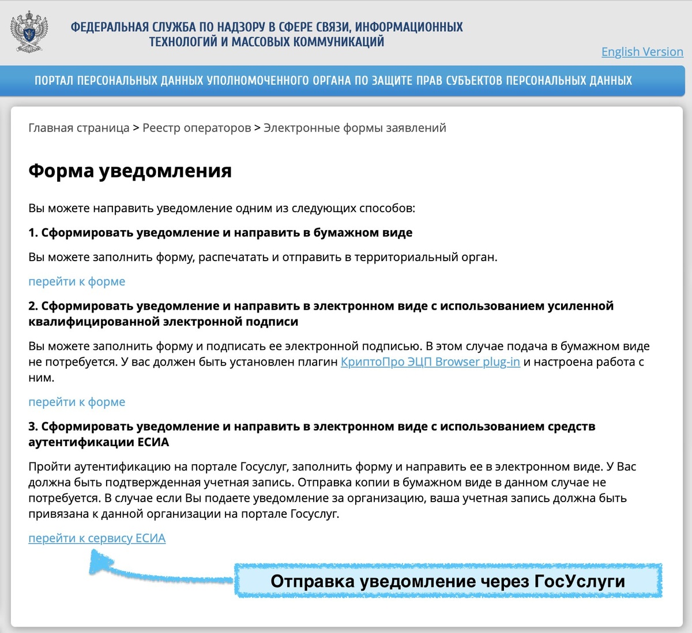Click text Вы можете направить уведомление одним из
The image size is (692, 633).
221,208
